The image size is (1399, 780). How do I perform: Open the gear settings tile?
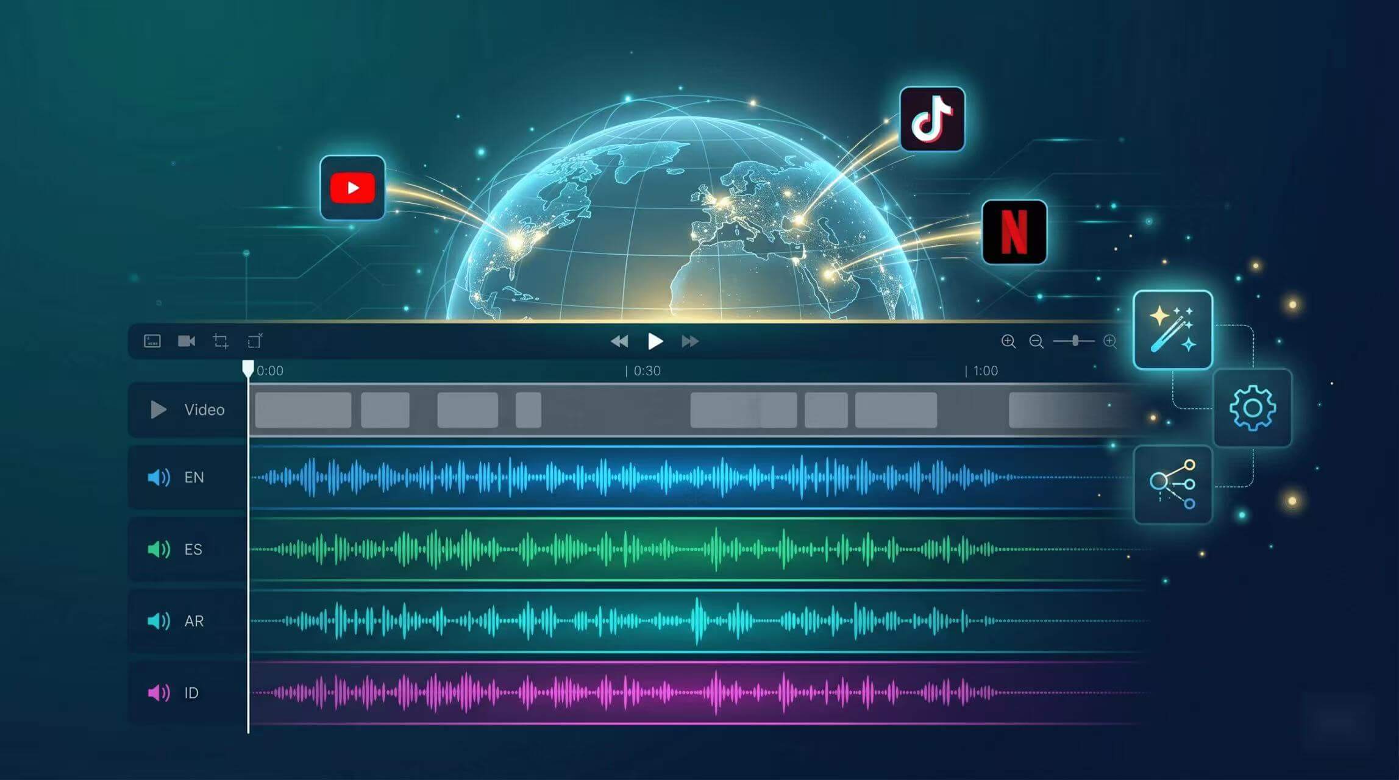[1253, 408]
